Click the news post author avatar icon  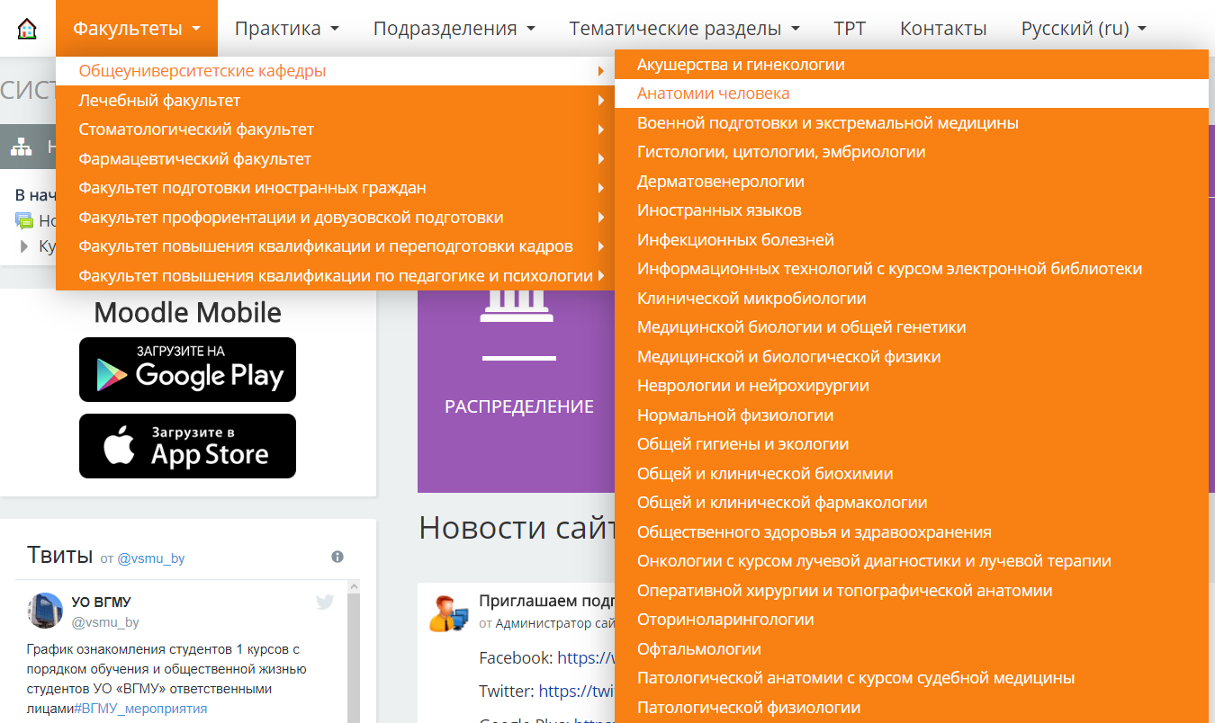(x=447, y=614)
